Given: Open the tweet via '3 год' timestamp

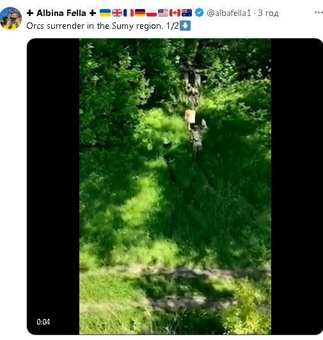Looking at the screenshot, I should pos(268,13).
